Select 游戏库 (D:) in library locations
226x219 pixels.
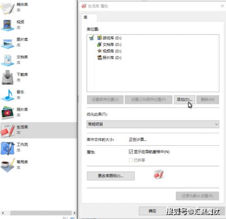[109, 38]
